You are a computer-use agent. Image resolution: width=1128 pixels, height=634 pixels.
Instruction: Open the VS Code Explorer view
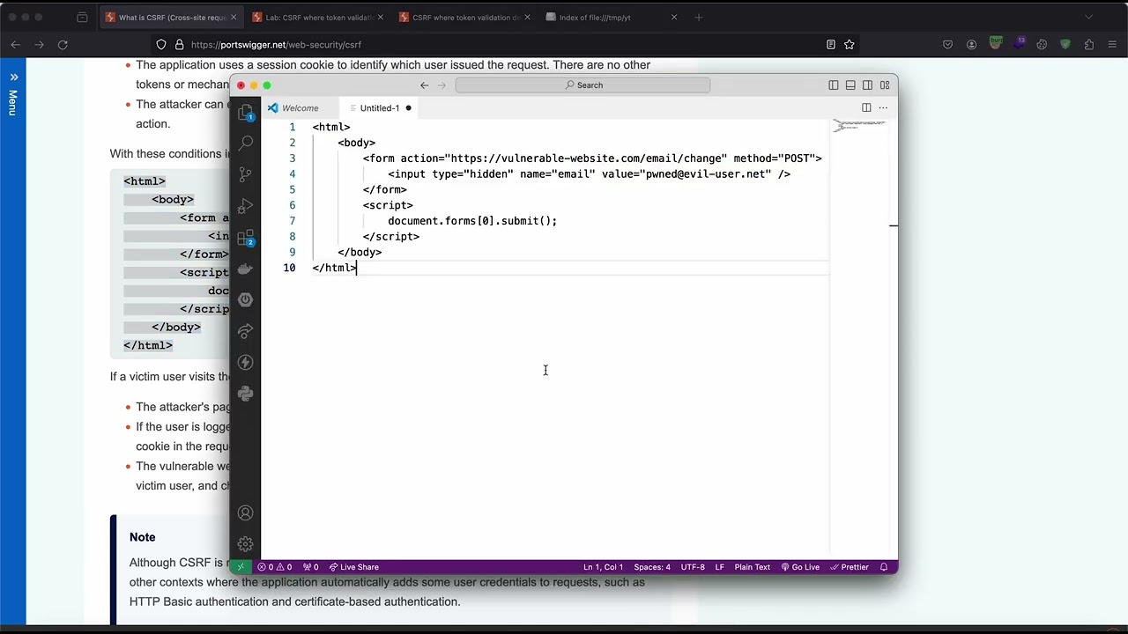246,112
